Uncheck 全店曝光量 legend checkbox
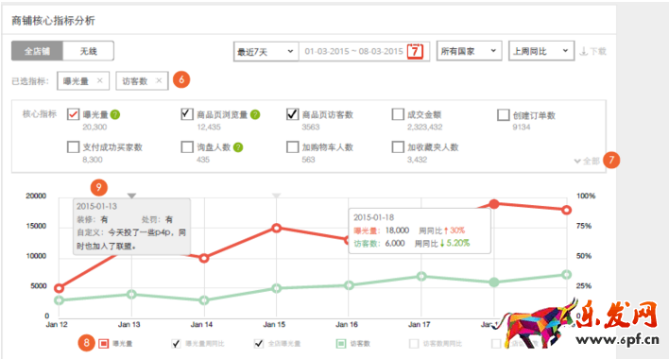 tap(259, 344)
